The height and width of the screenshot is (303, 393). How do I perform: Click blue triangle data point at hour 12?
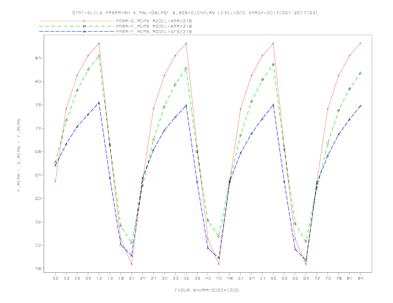coord(99,103)
